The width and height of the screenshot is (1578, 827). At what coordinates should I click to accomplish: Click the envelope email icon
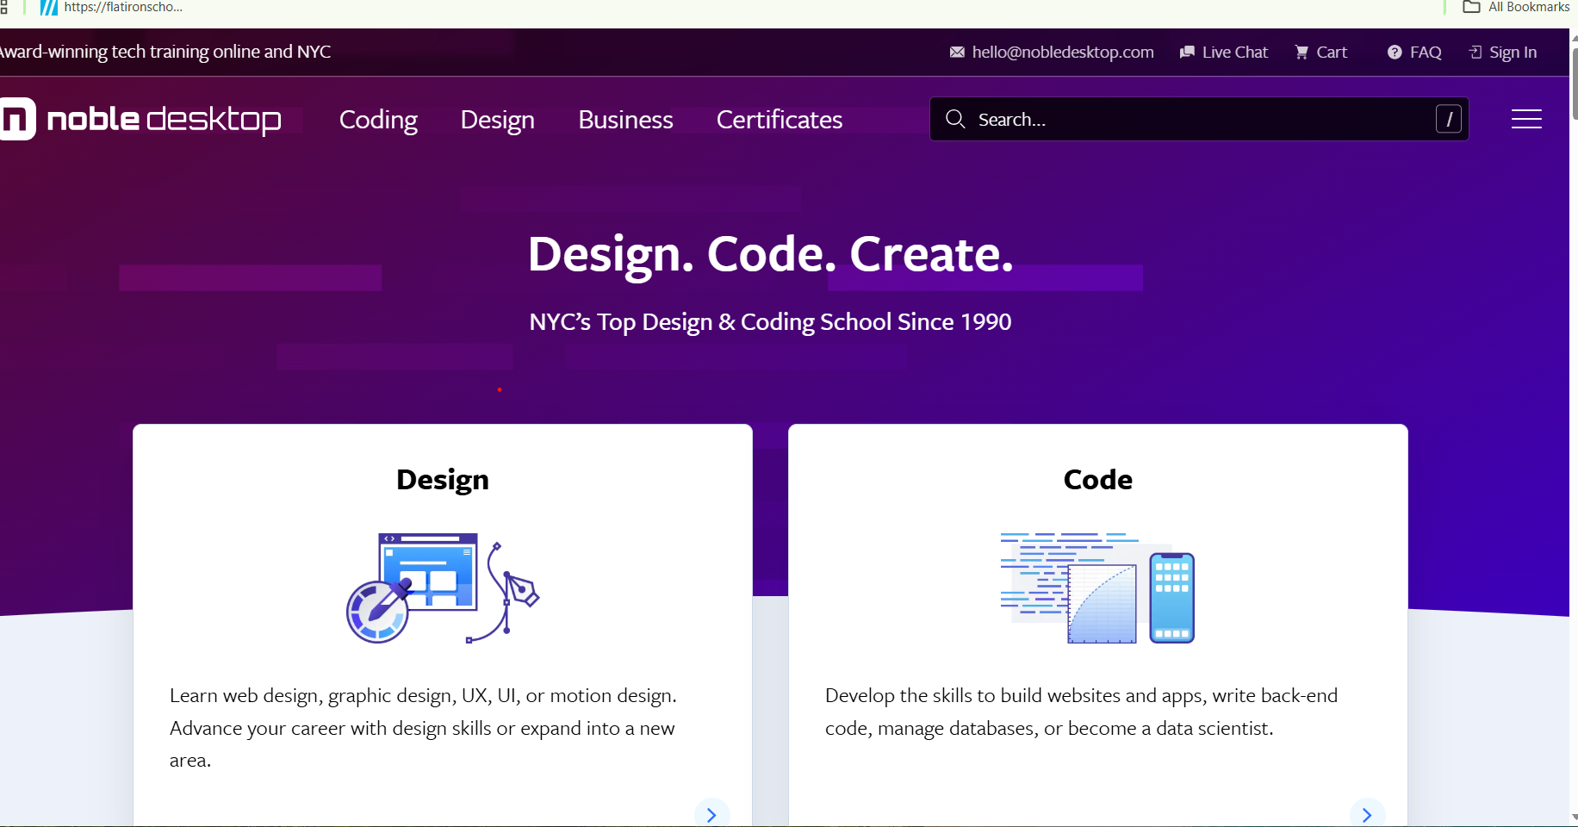pos(957,53)
